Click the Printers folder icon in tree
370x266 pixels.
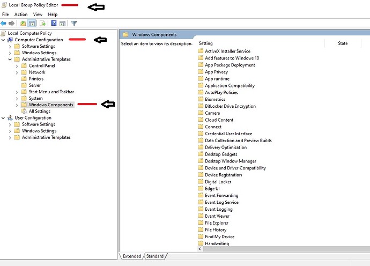24,79
